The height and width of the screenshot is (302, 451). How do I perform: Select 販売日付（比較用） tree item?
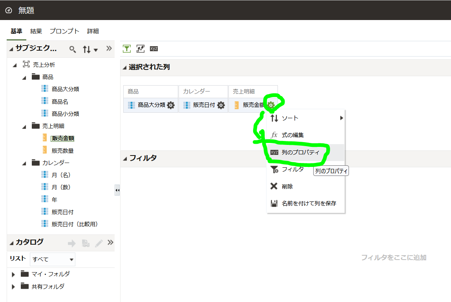pos(75,224)
